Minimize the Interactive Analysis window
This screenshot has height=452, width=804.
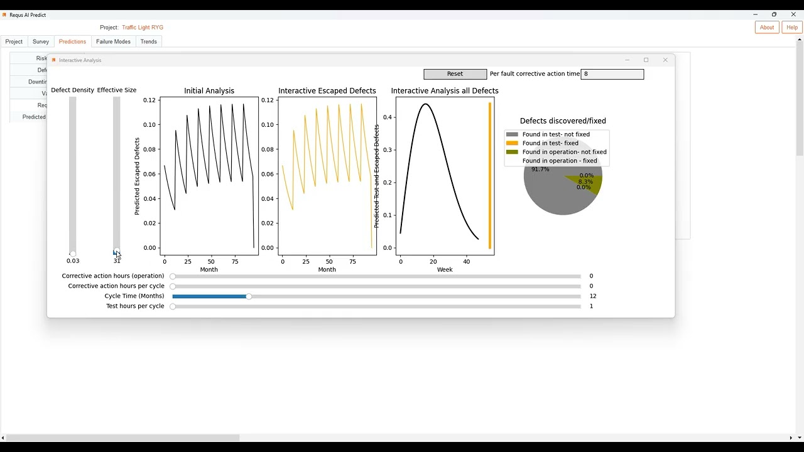(627, 60)
